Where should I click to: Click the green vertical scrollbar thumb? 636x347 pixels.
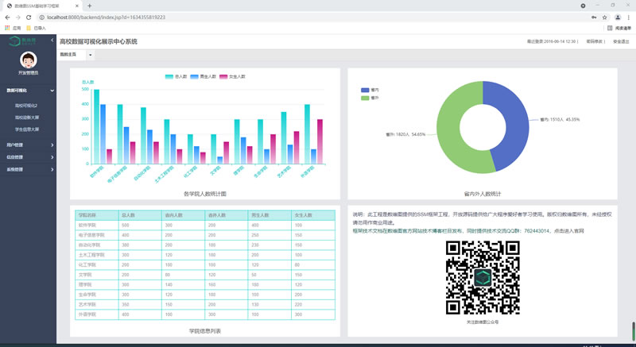pos(633,331)
